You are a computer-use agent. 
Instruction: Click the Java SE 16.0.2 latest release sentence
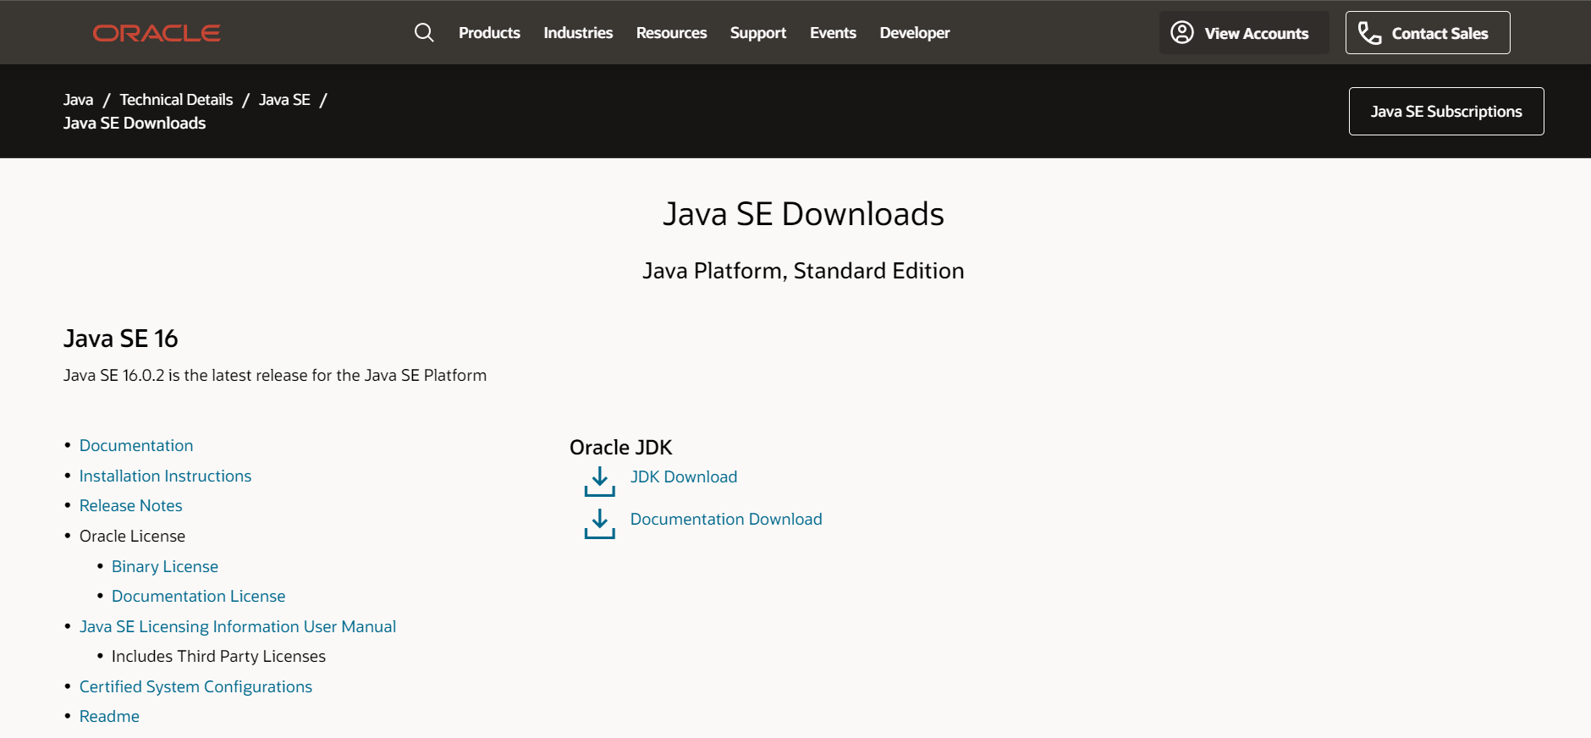pos(275,375)
